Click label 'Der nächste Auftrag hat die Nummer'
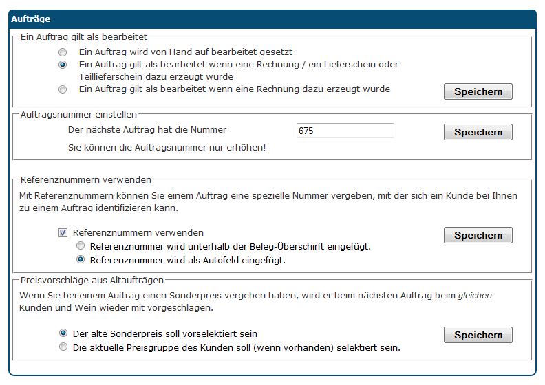Image resolution: width=545 pixels, height=385 pixels. [x=147, y=129]
